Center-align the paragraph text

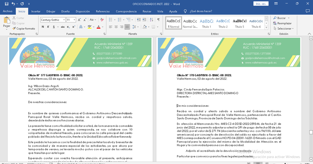click(116, 27)
